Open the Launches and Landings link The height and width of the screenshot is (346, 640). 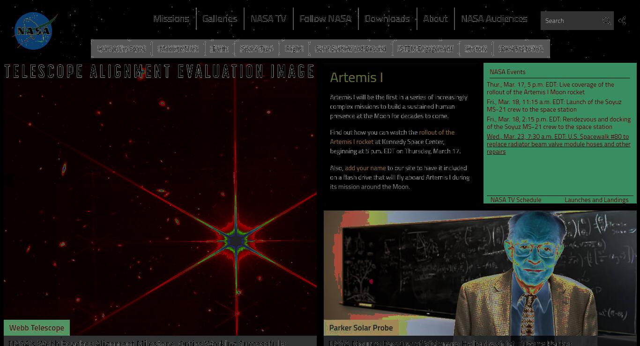pos(596,200)
